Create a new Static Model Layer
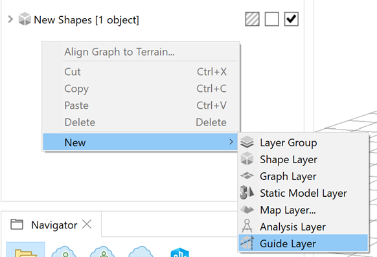The image size is (377, 257). pos(303,193)
